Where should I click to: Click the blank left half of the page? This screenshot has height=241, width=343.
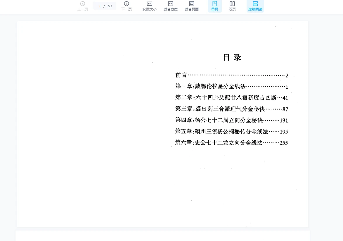pyautogui.click(x=88, y=123)
